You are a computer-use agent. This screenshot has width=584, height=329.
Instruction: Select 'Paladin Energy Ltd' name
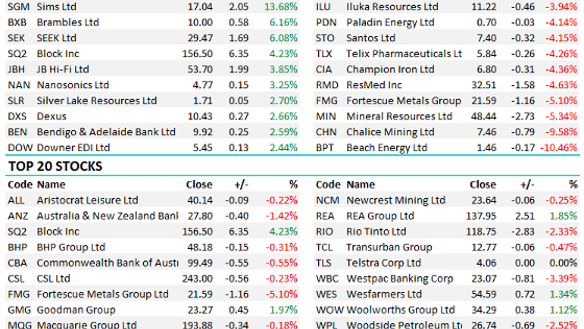click(390, 22)
